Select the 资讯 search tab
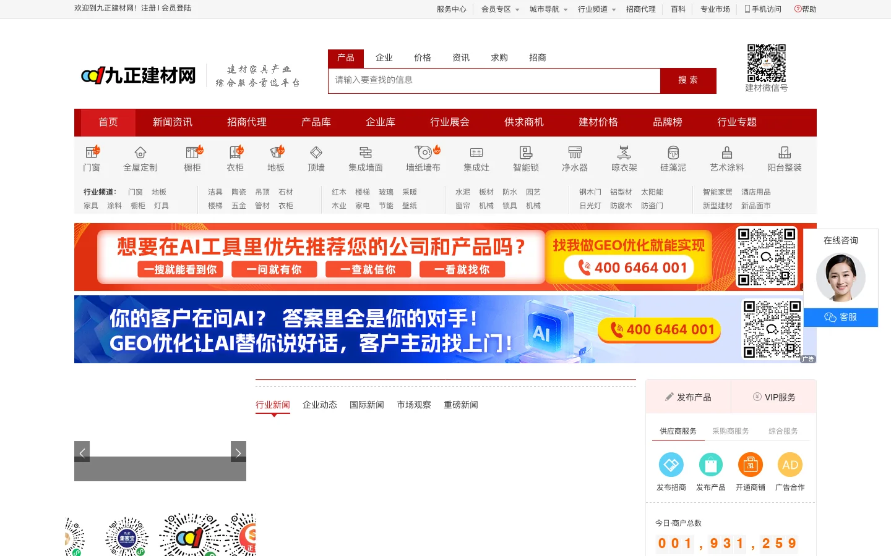 (x=461, y=58)
